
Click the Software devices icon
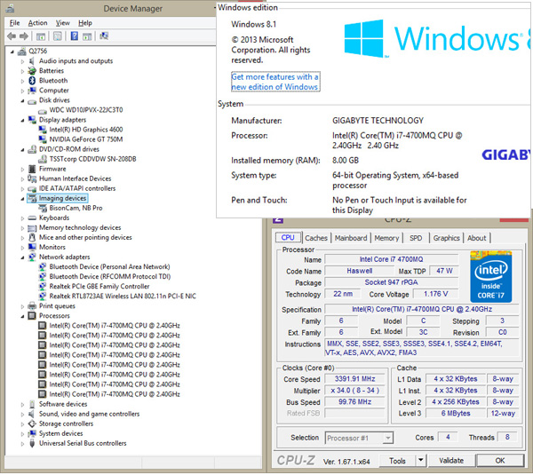[32, 404]
